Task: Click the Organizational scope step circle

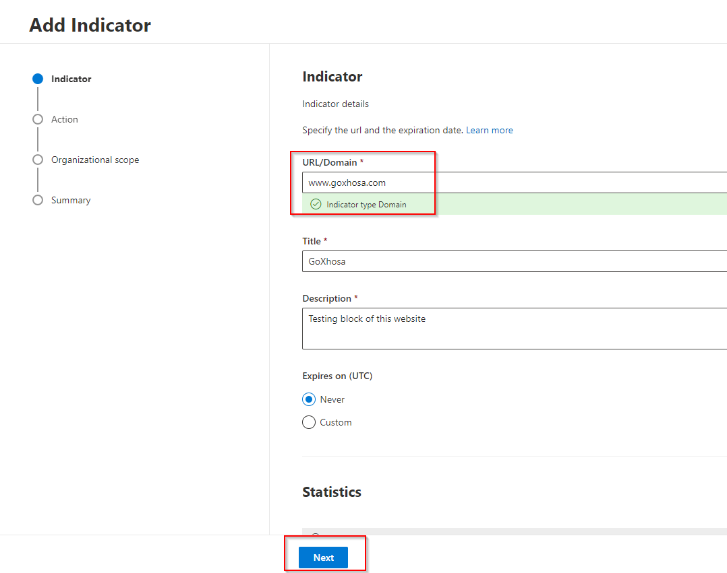Action: pyautogui.click(x=38, y=160)
